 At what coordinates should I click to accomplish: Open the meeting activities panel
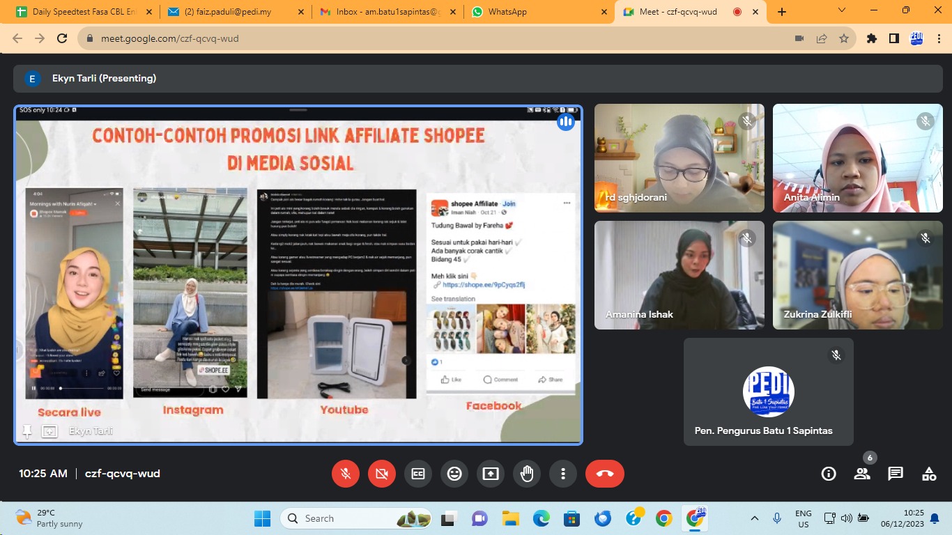pyautogui.click(x=929, y=474)
